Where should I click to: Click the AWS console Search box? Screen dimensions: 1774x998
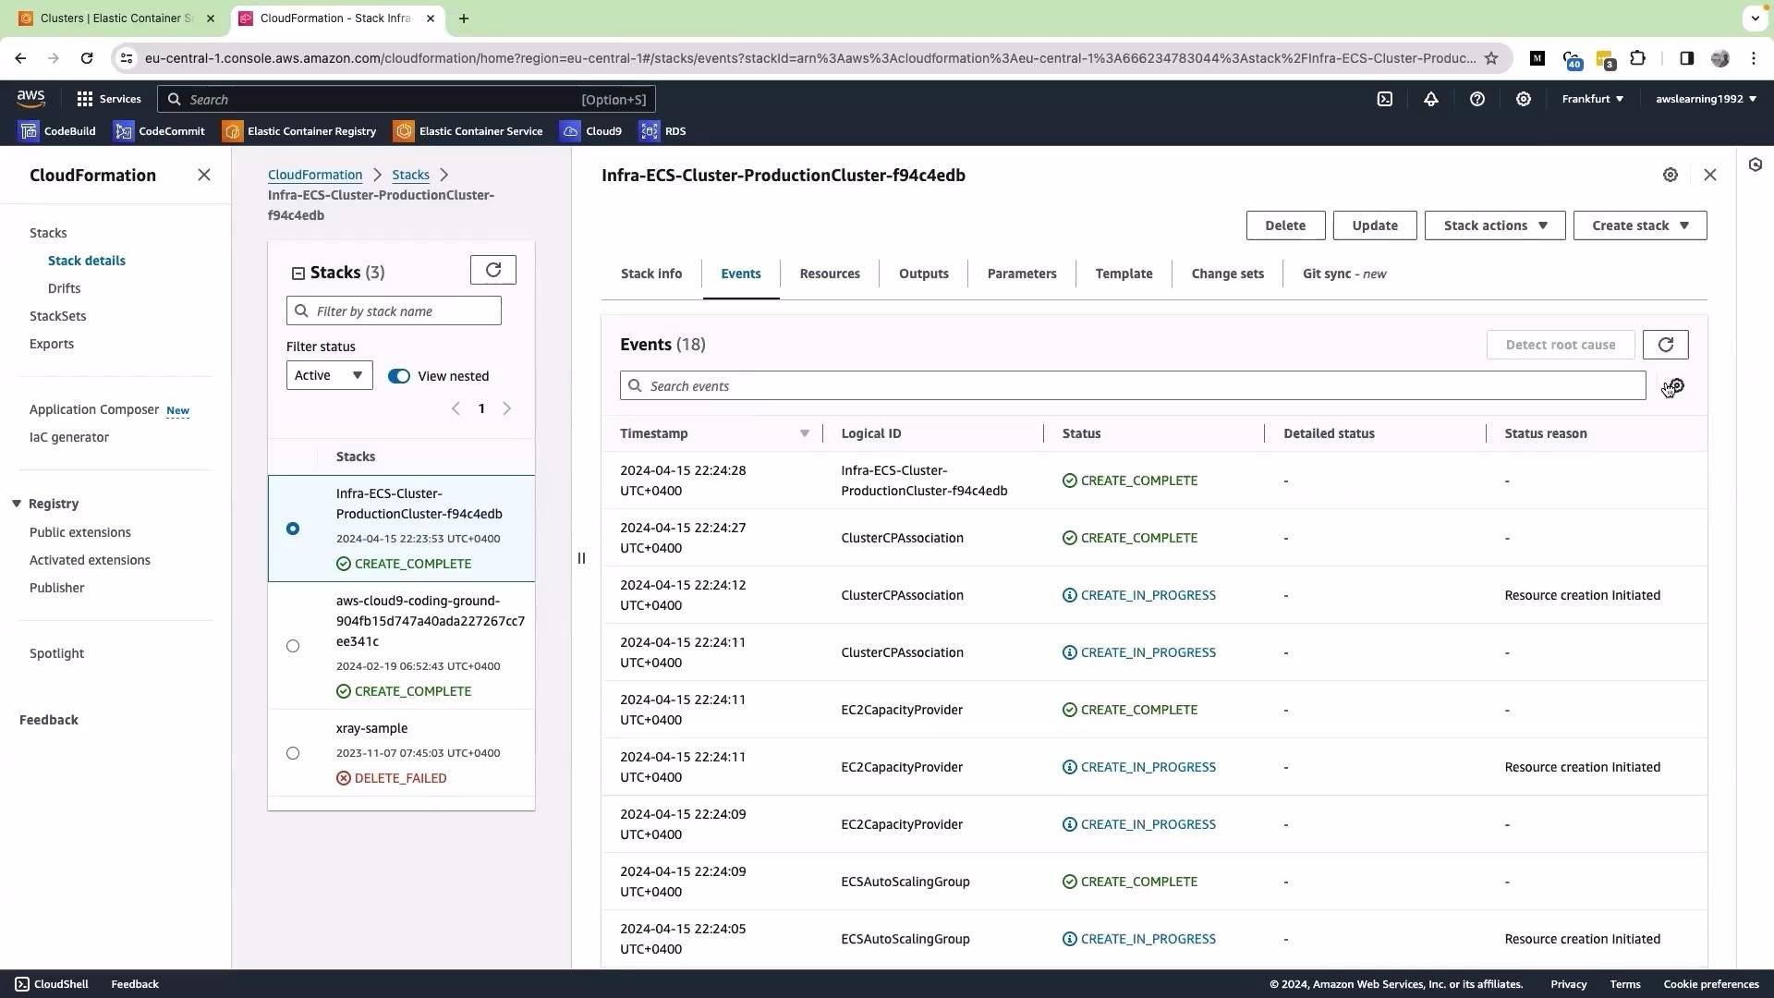pyautogui.click(x=407, y=99)
